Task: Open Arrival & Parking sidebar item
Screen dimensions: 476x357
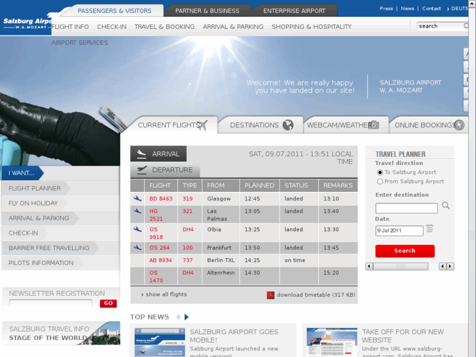Action: (39, 218)
